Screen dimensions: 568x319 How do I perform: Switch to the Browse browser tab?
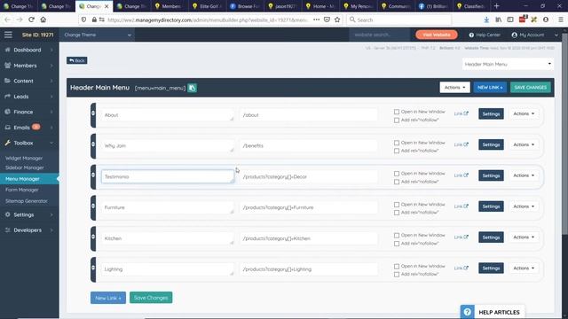coord(245,6)
